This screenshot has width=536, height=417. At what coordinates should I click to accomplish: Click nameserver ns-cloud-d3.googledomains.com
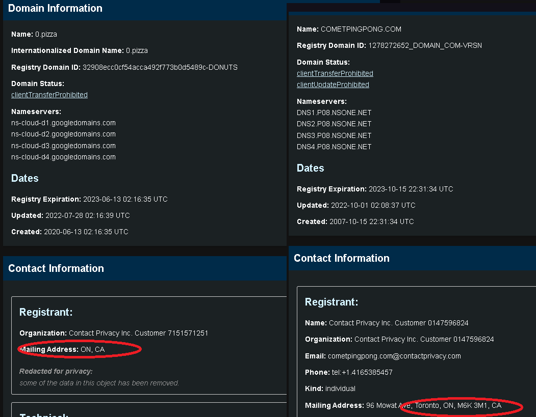point(63,146)
